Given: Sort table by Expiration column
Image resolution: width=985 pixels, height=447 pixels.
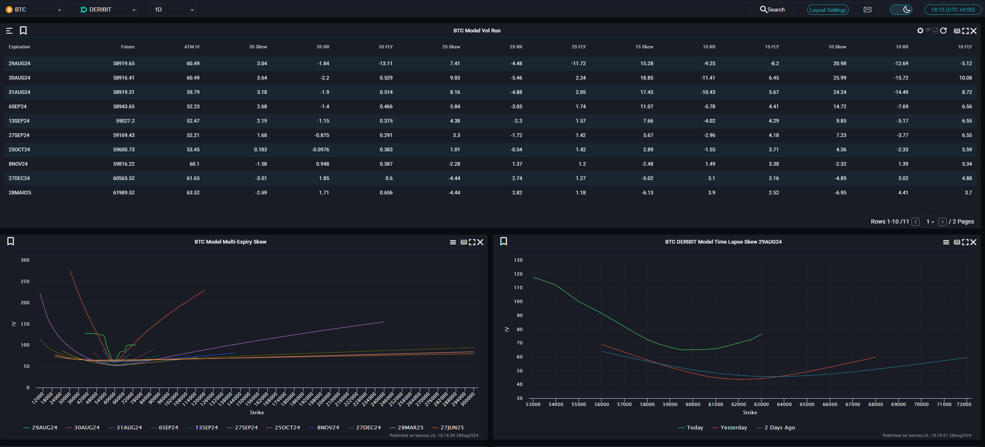Looking at the screenshot, I should 19,47.
